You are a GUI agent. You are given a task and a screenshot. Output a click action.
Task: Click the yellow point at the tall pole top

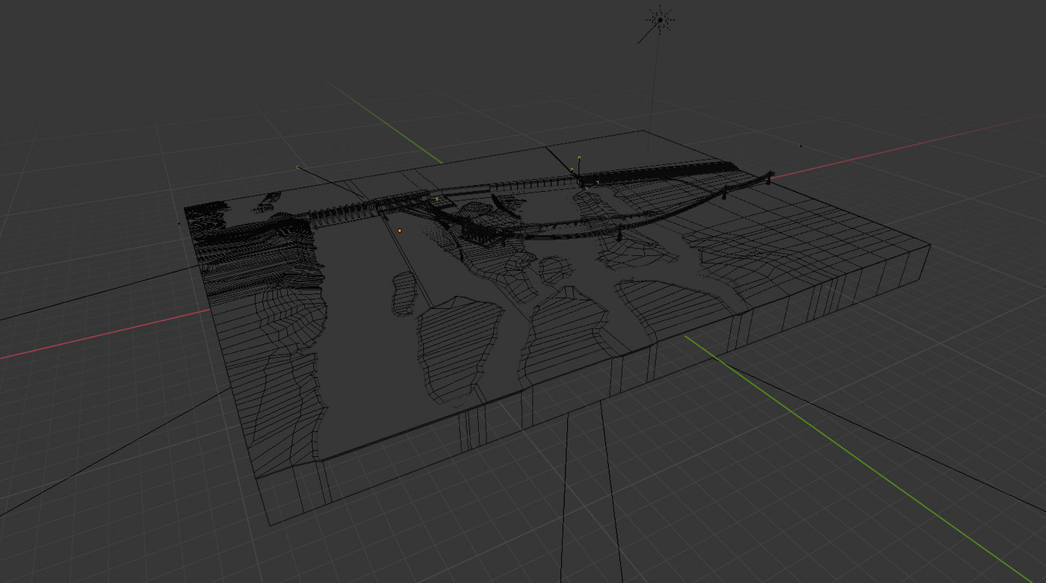pos(581,158)
